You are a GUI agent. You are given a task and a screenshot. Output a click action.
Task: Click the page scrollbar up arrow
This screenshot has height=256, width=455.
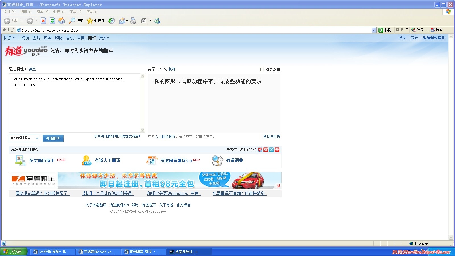point(451,37)
